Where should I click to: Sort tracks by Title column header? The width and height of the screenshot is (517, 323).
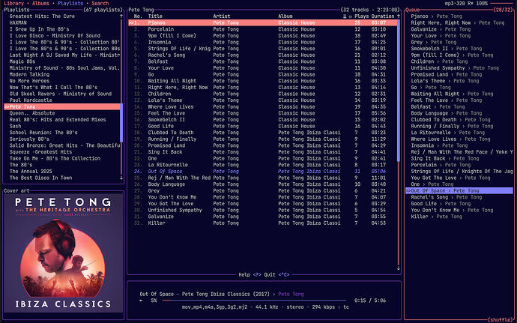tap(155, 16)
